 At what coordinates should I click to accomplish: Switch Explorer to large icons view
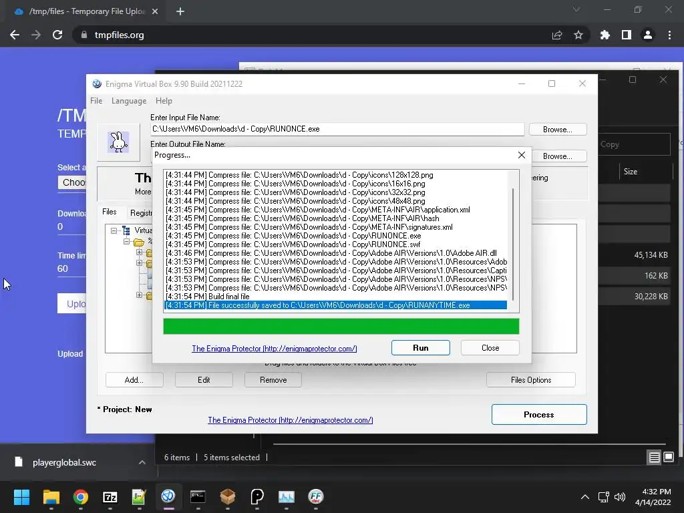tap(669, 457)
